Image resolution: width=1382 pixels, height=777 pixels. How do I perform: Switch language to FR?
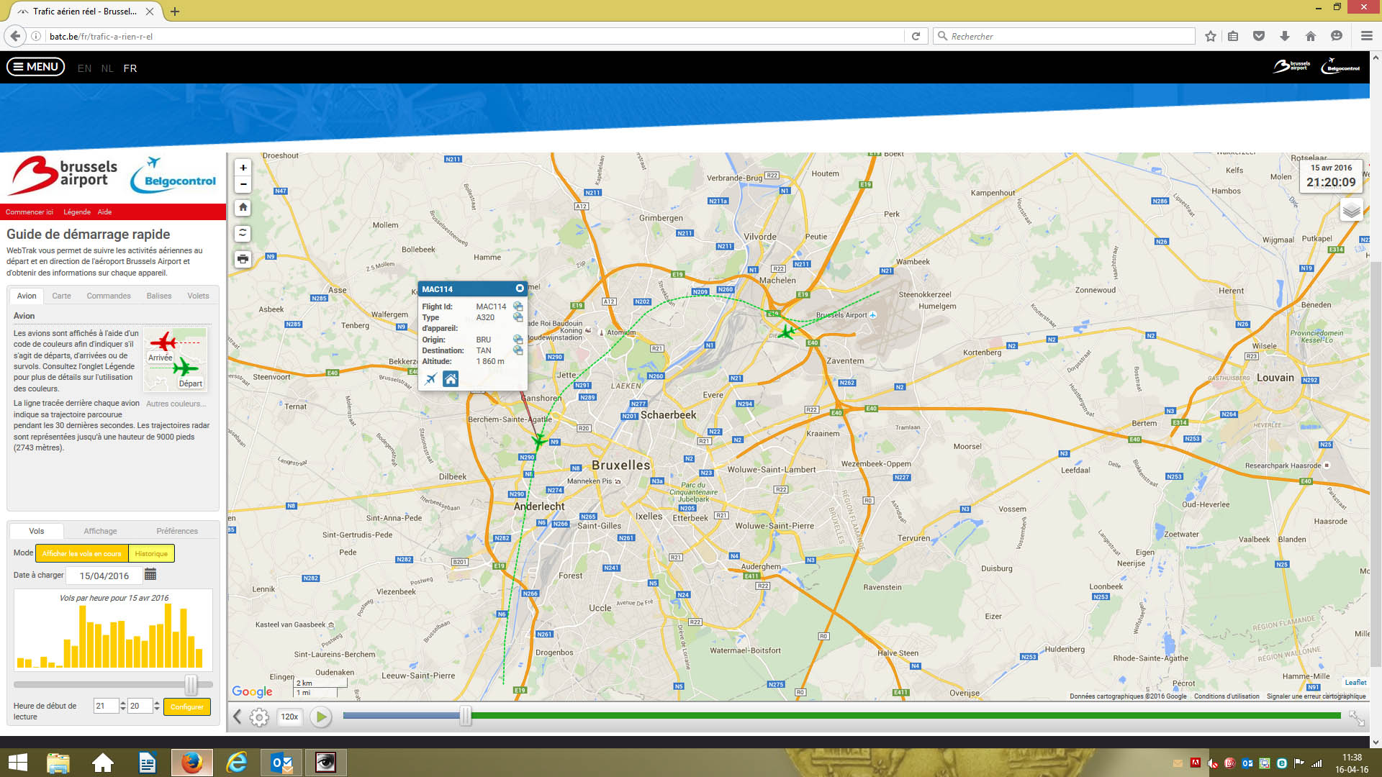tap(130, 68)
